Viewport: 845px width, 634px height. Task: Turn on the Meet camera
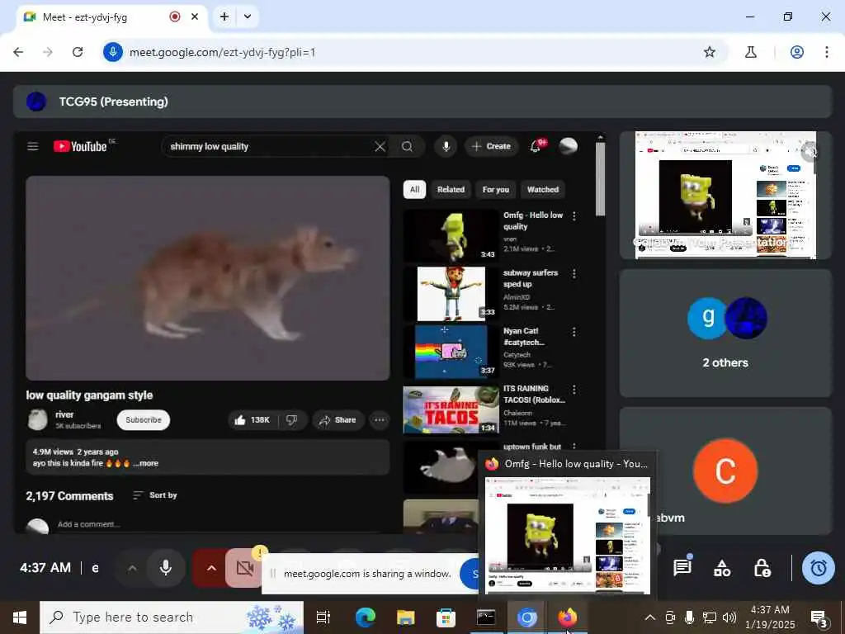[x=244, y=568]
